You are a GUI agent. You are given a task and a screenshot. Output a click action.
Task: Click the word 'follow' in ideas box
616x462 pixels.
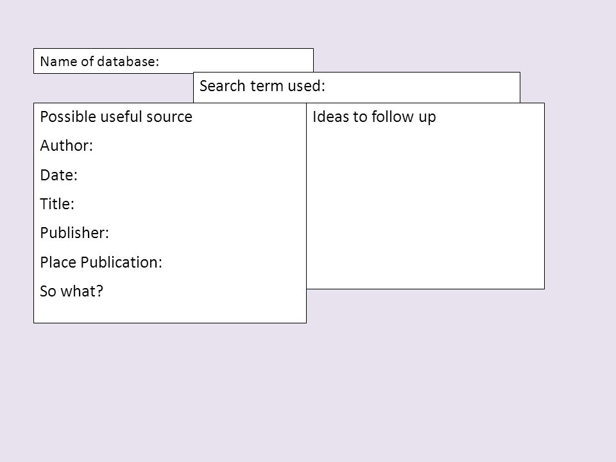[x=393, y=117]
